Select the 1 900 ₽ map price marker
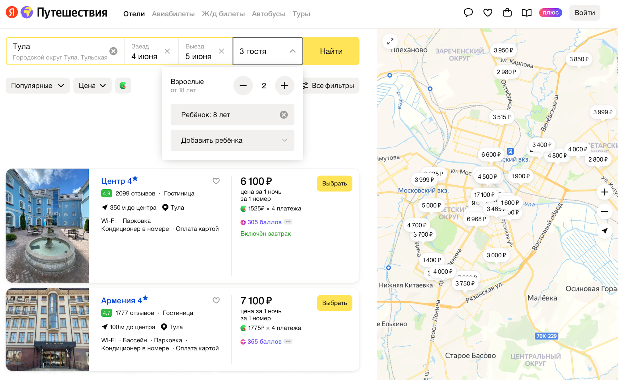Image resolution: width=618 pixels, height=380 pixels. [x=520, y=176]
